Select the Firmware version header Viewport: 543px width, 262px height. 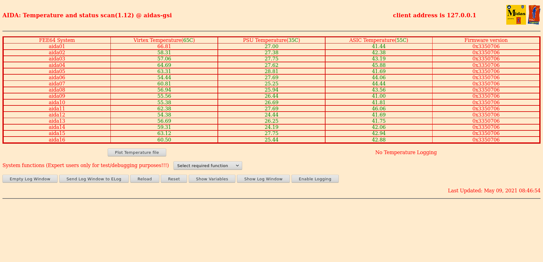pos(486,40)
